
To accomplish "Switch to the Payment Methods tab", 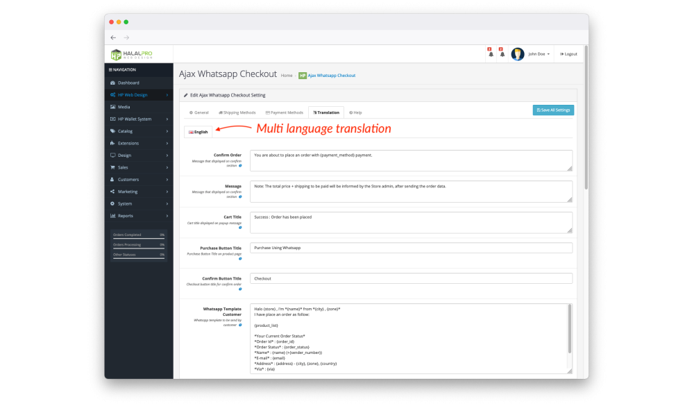I will (x=285, y=112).
